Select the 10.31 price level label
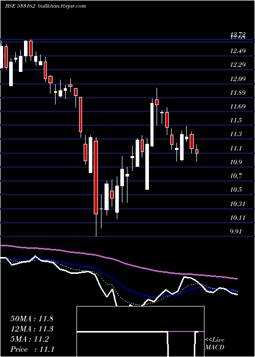Viewport: 255px width, 357px height. coord(238,203)
